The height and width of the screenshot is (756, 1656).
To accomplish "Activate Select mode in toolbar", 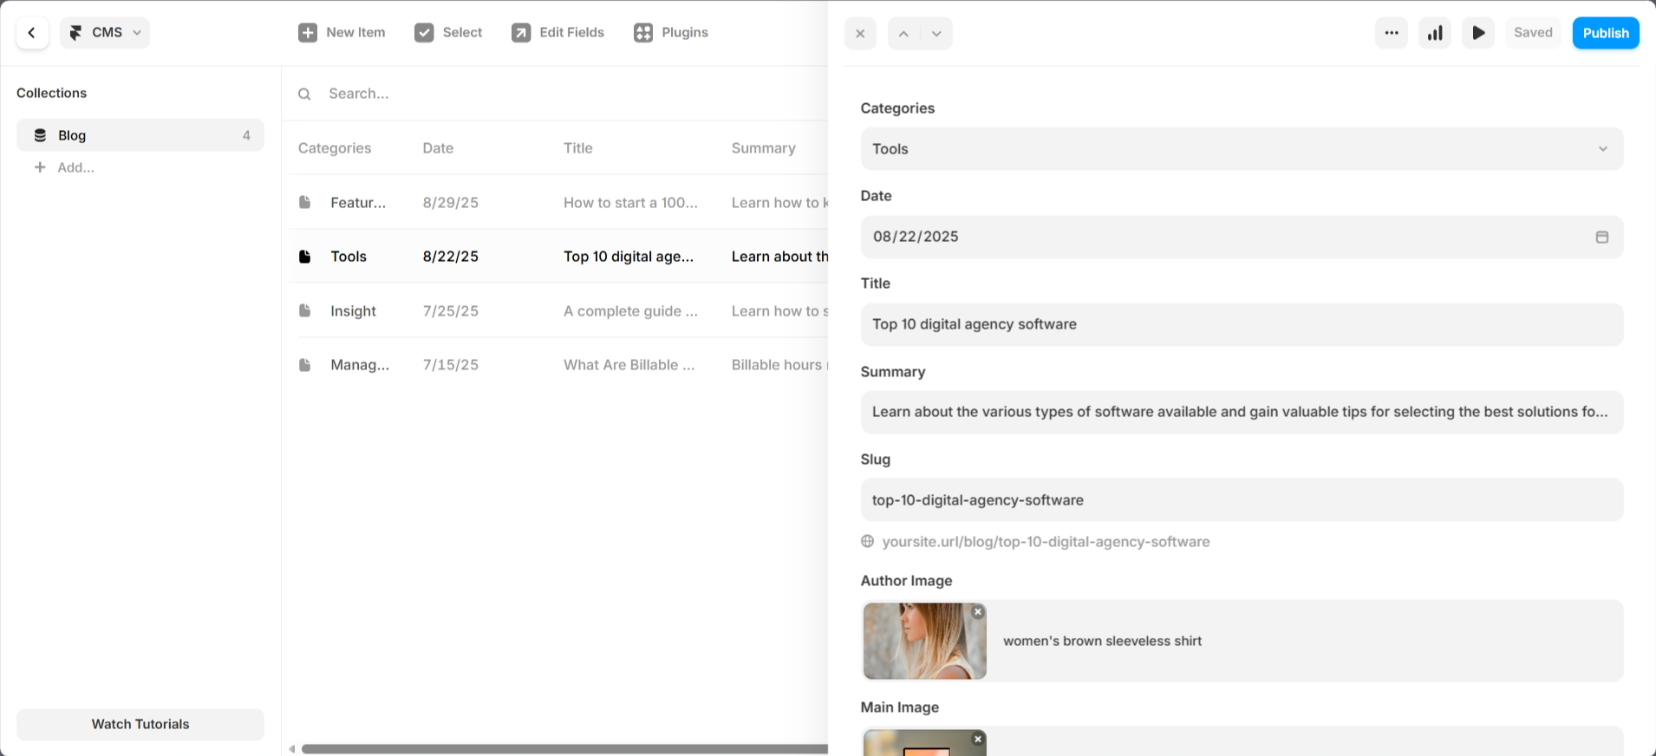I will [x=448, y=33].
